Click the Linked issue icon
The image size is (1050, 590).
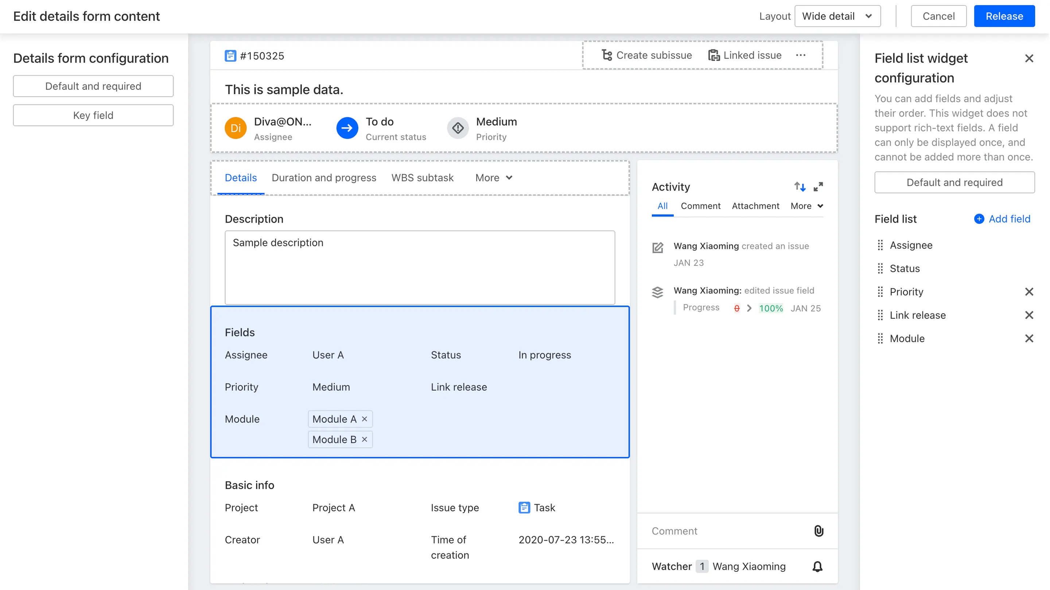[x=714, y=55]
